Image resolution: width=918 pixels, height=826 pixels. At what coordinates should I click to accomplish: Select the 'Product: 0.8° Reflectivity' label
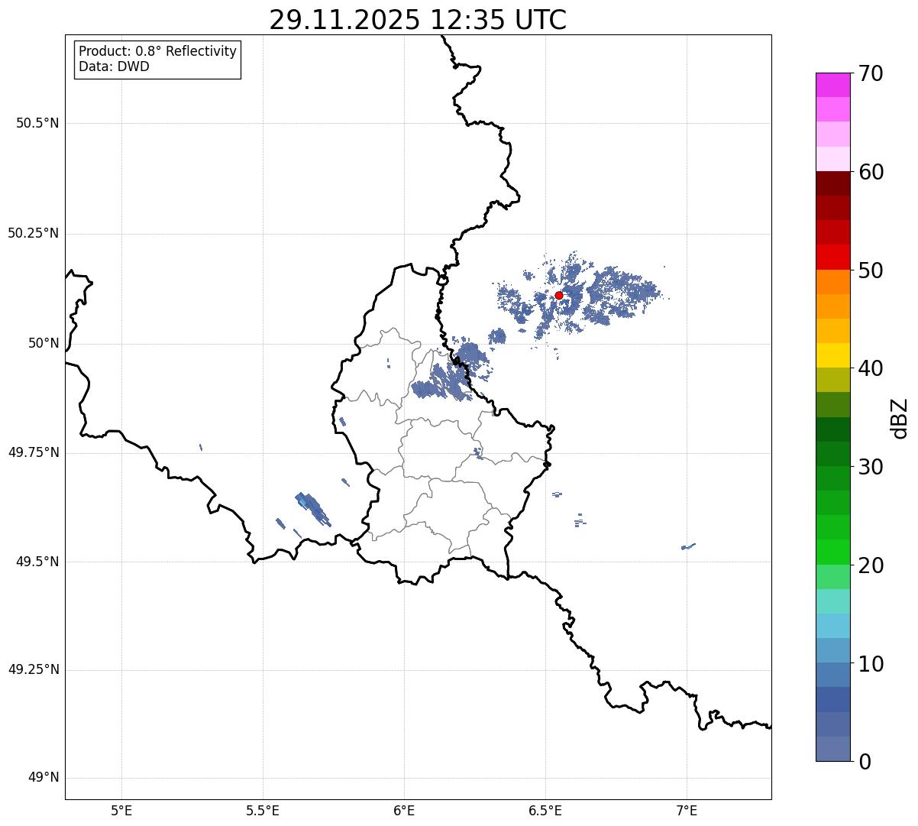(158, 51)
